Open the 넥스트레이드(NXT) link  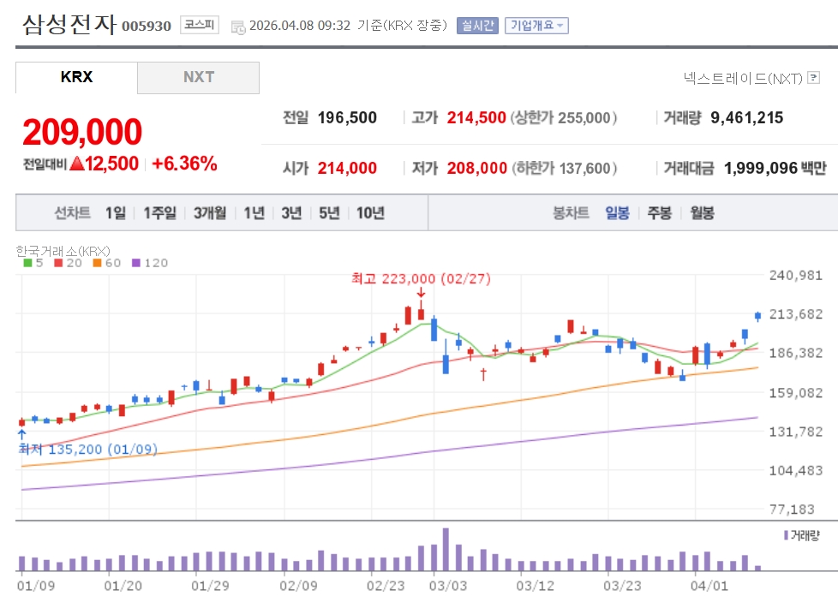742,79
